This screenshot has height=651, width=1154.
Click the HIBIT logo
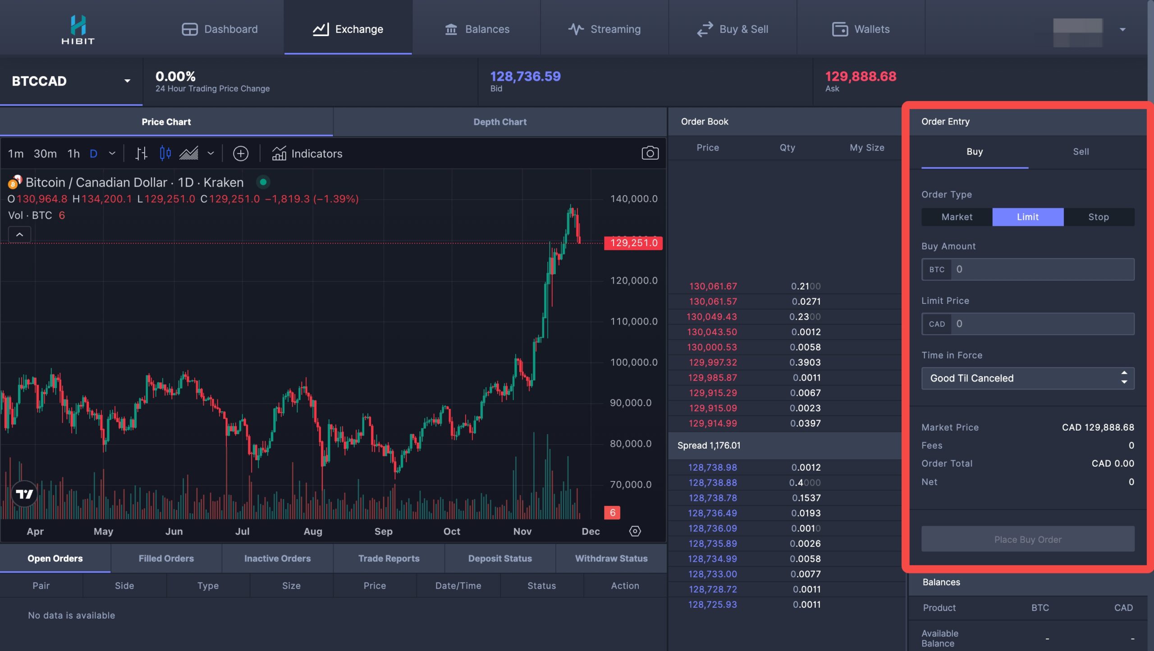click(x=78, y=29)
